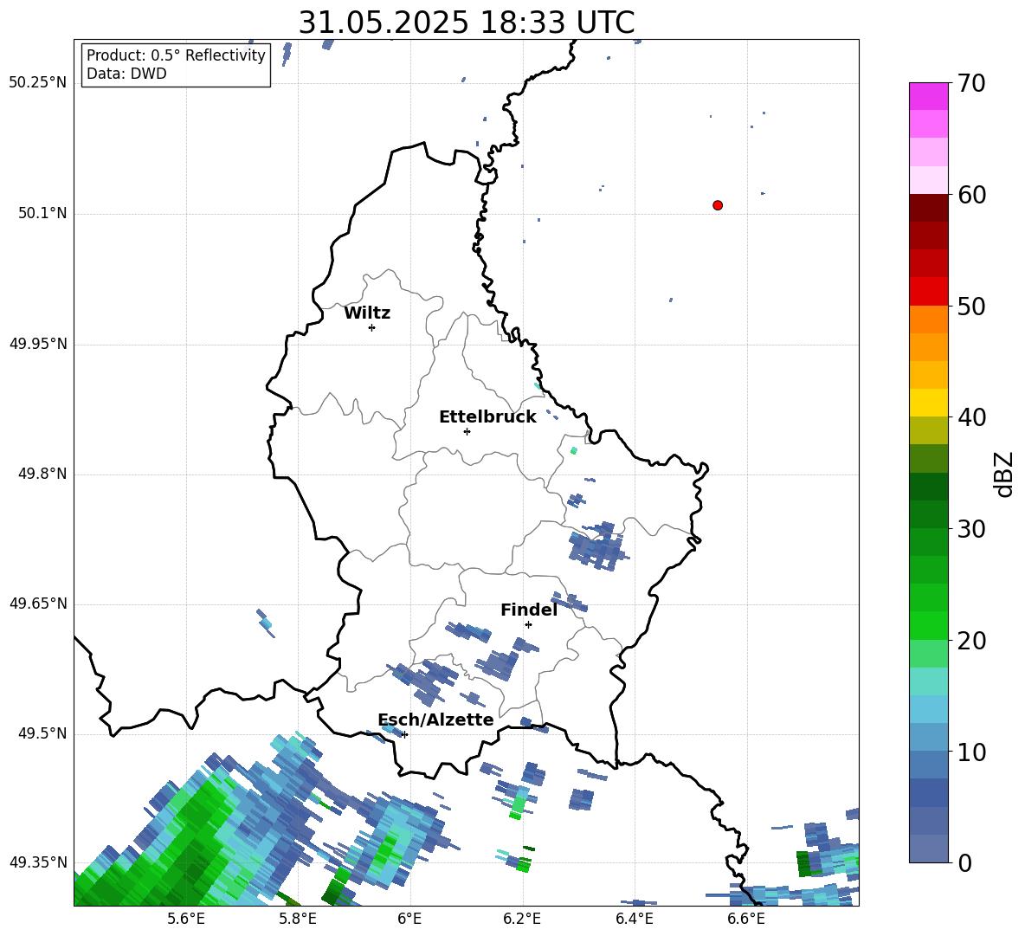This screenshot has width=1025, height=936.
Task: Click the Wiltz city label
Action: pyautogui.click(x=367, y=313)
